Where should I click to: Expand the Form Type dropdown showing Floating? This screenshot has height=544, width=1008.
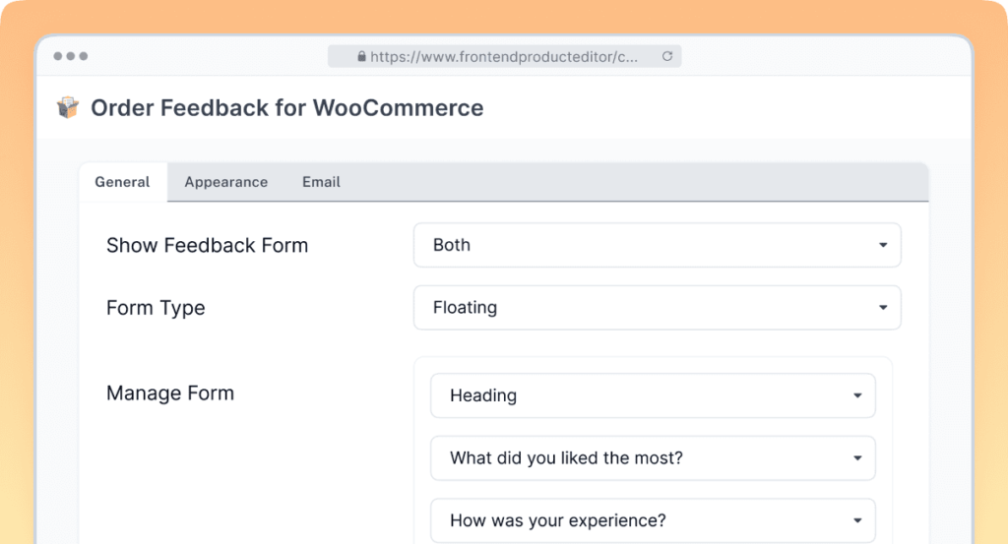[x=657, y=308]
